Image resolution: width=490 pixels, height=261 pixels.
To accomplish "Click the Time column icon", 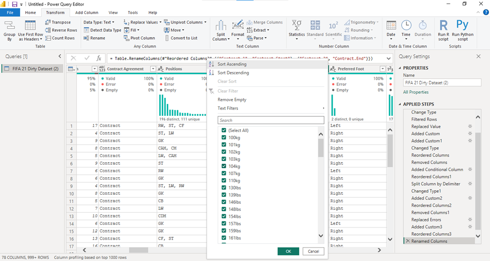I will [406, 26].
